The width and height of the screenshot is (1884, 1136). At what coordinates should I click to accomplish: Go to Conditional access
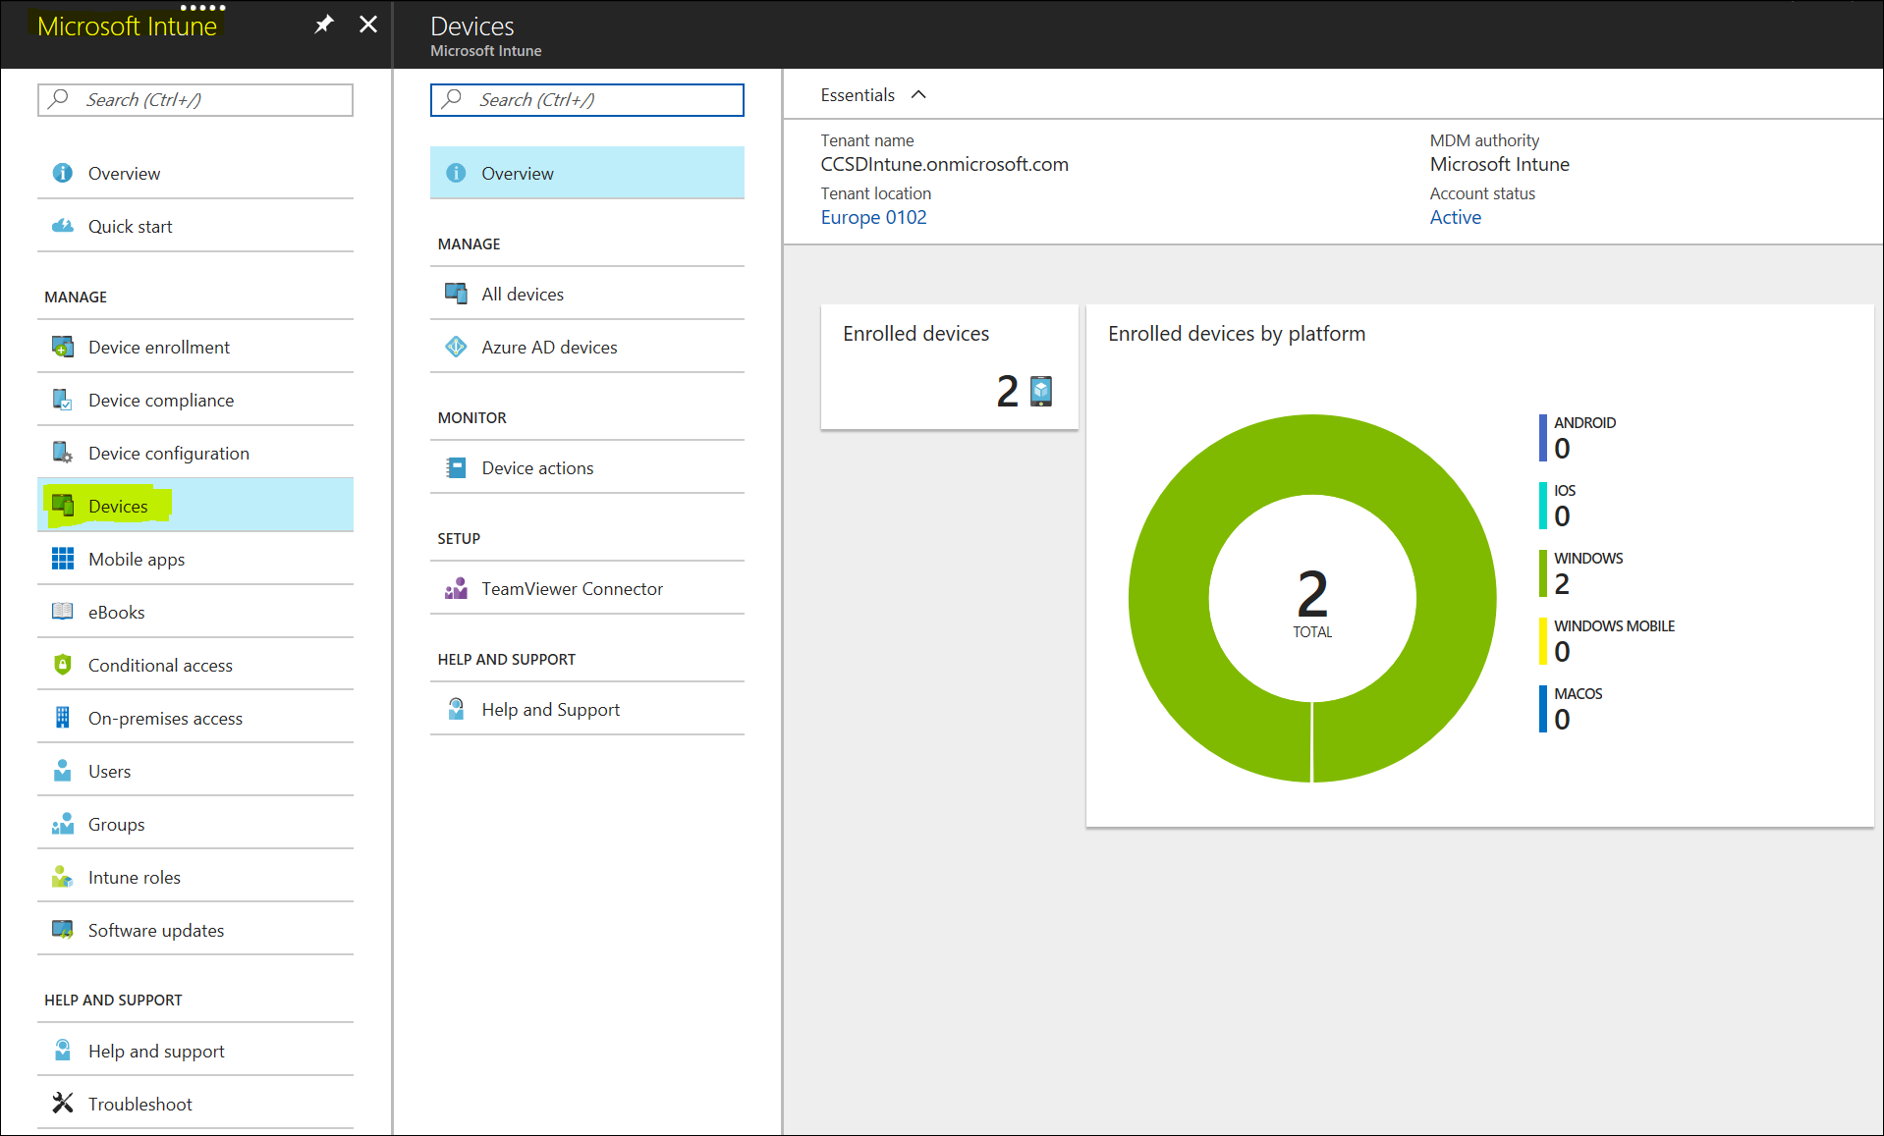[x=195, y=665]
